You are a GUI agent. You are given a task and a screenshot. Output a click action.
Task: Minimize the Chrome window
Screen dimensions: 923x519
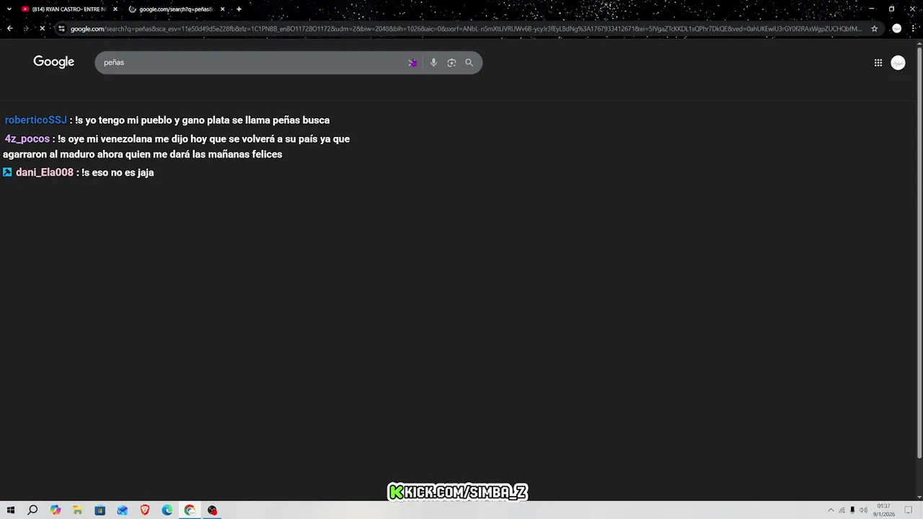click(871, 9)
